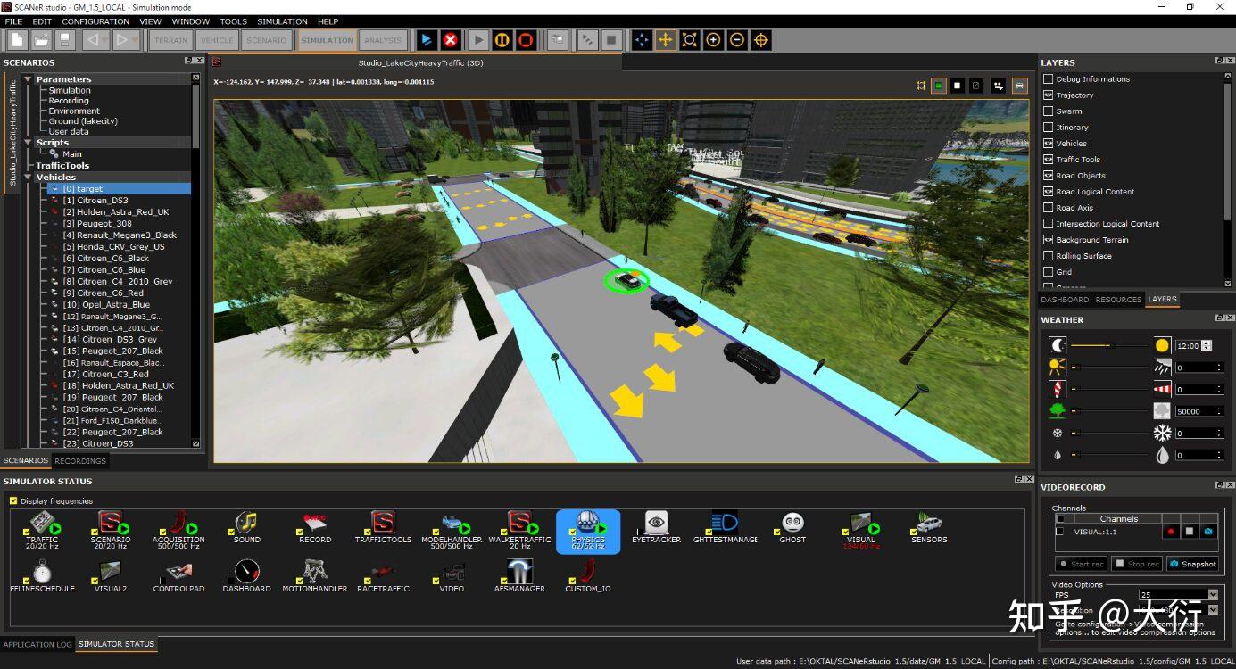Click the SOUND module icon

click(246, 528)
